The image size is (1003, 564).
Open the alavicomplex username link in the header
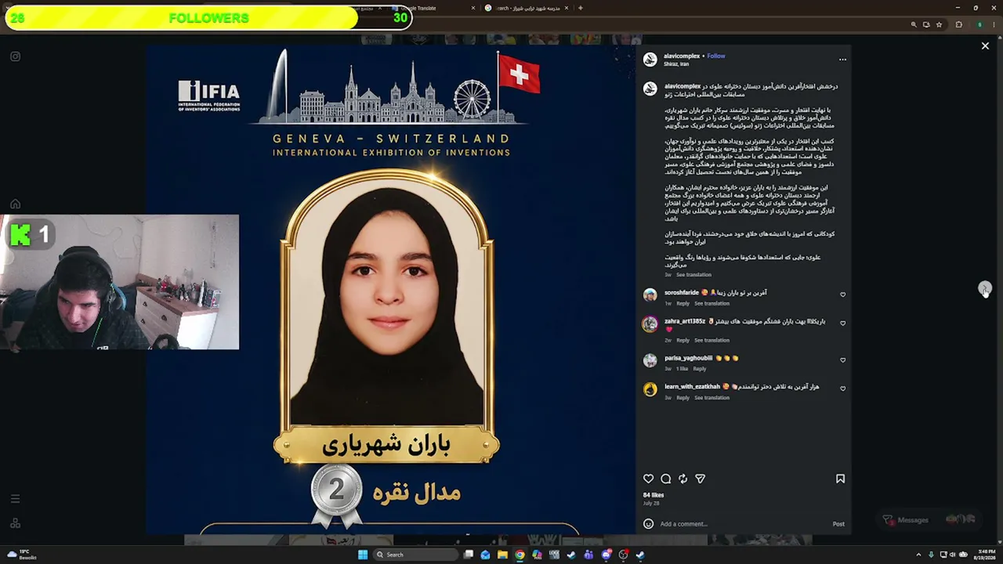[682, 56]
